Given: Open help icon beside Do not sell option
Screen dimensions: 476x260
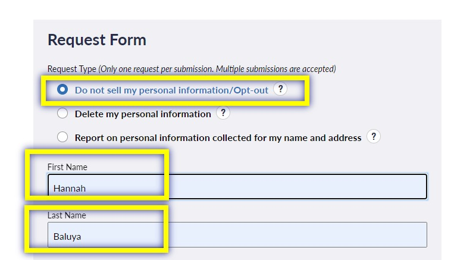Looking at the screenshot, I should click(x=280, y=89).
